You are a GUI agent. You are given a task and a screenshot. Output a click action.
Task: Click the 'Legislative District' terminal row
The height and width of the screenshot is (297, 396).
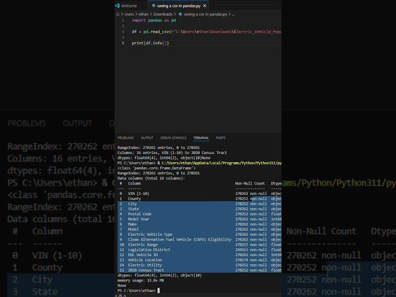click(199, 250)
